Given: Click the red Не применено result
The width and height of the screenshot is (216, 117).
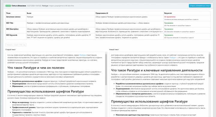Looking at the screenshot, I should (170, 17).
